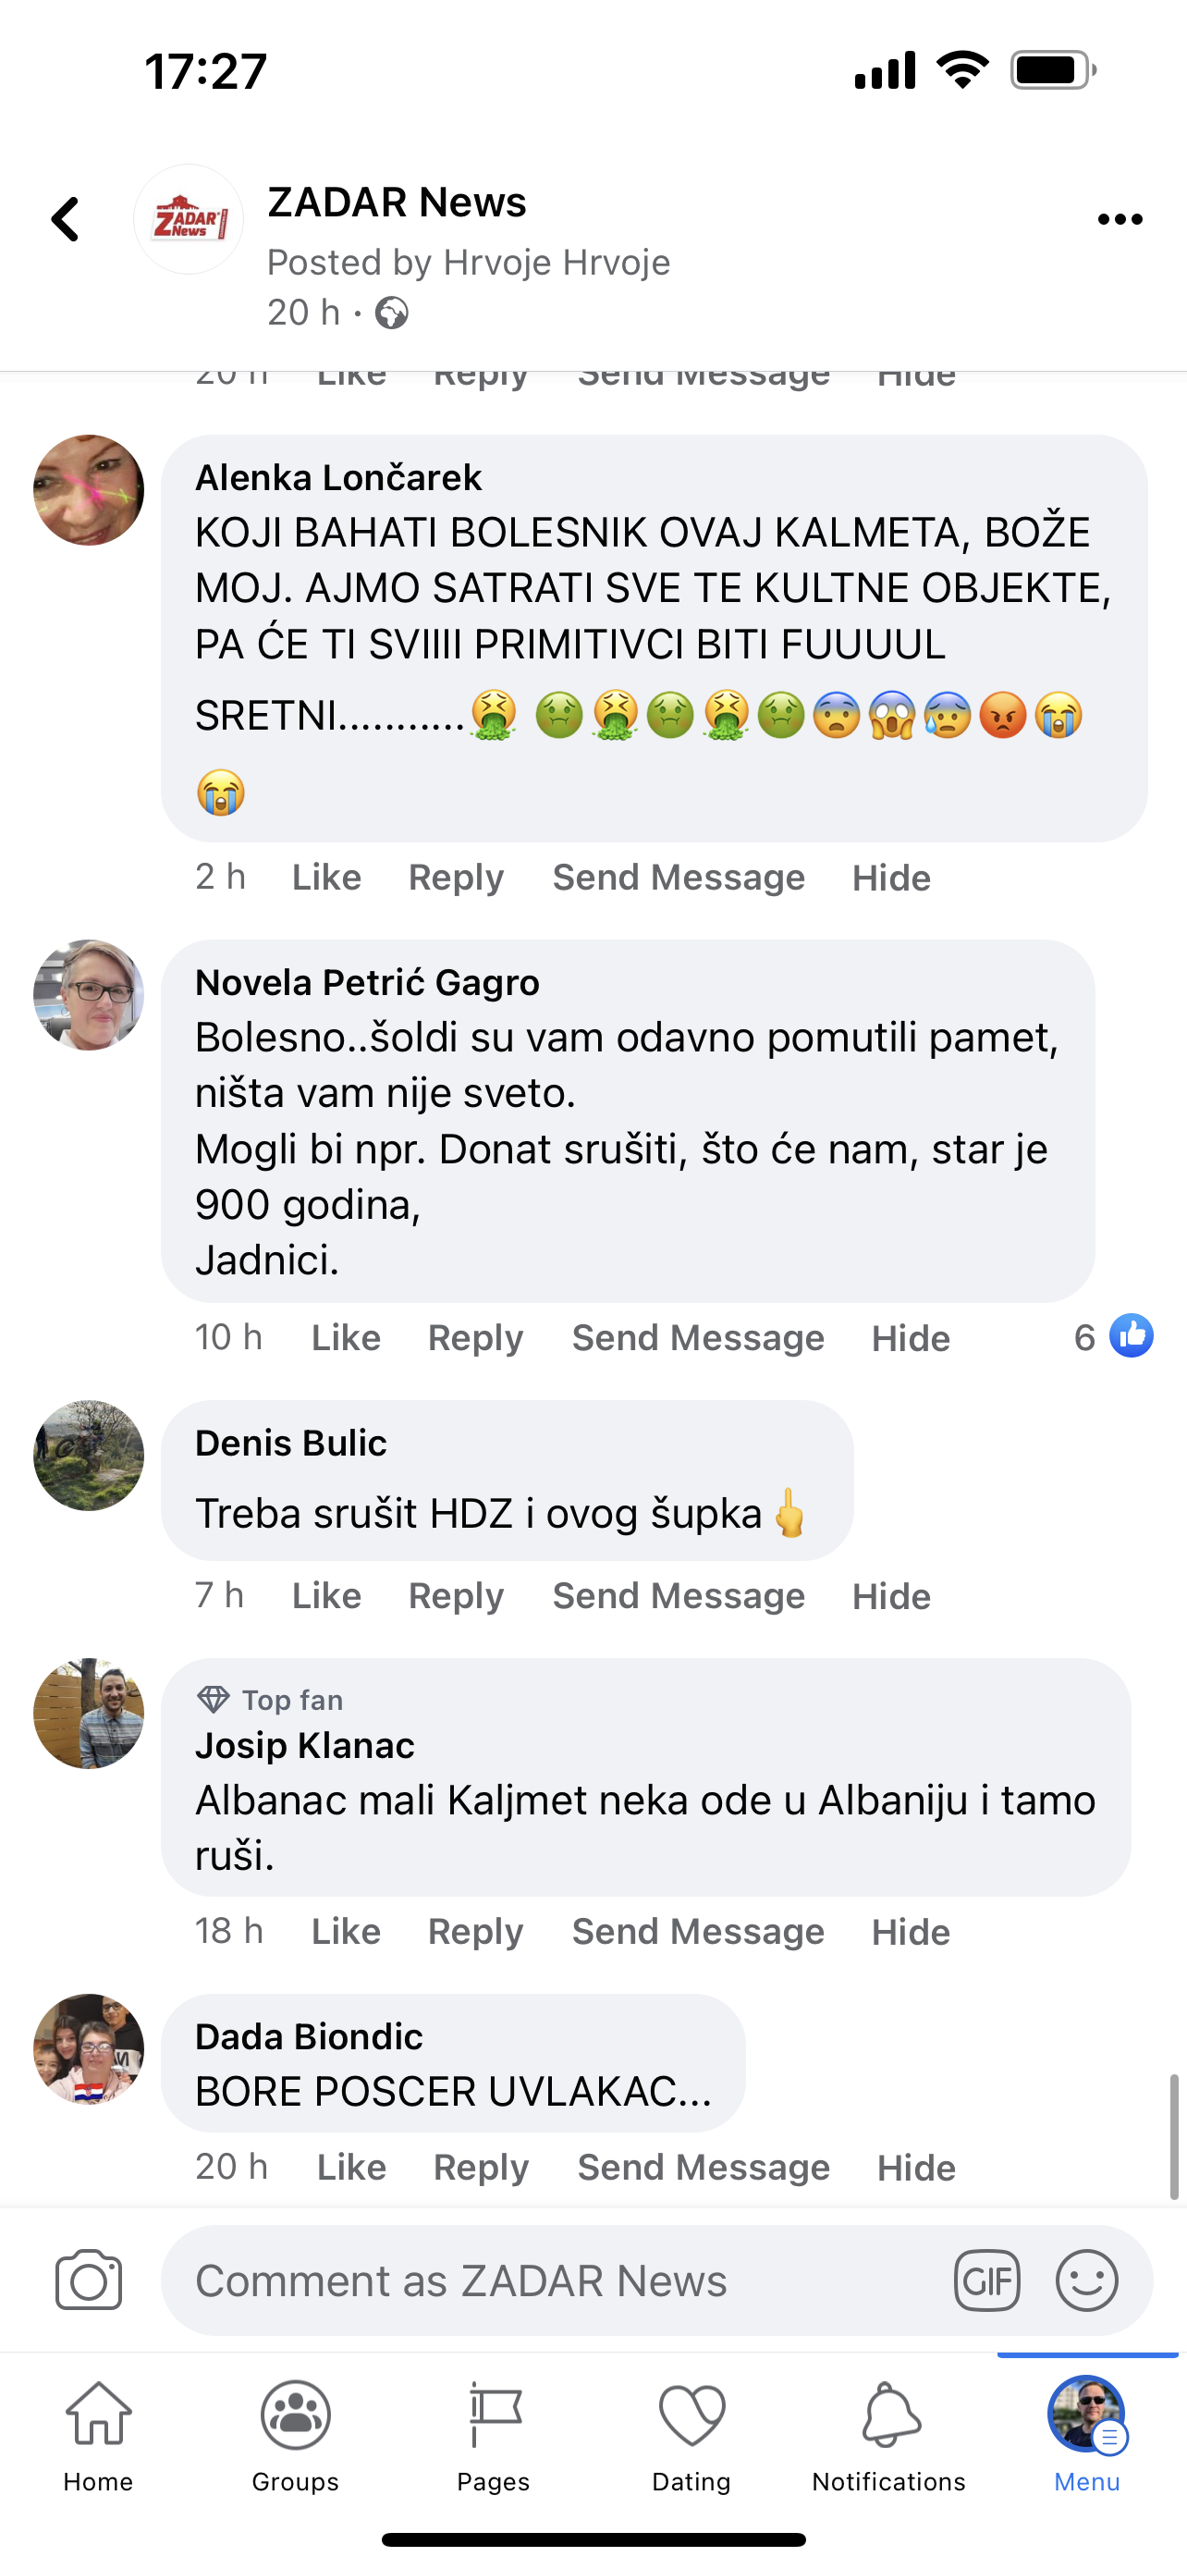Open ZADAR News page logo
The width and height of the screenshot is (1187, 2569).
[x=189, y=219]
